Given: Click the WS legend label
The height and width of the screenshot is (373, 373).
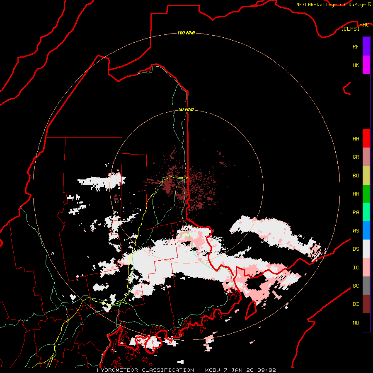Looking at the screenshot, I should pos(356,231).
